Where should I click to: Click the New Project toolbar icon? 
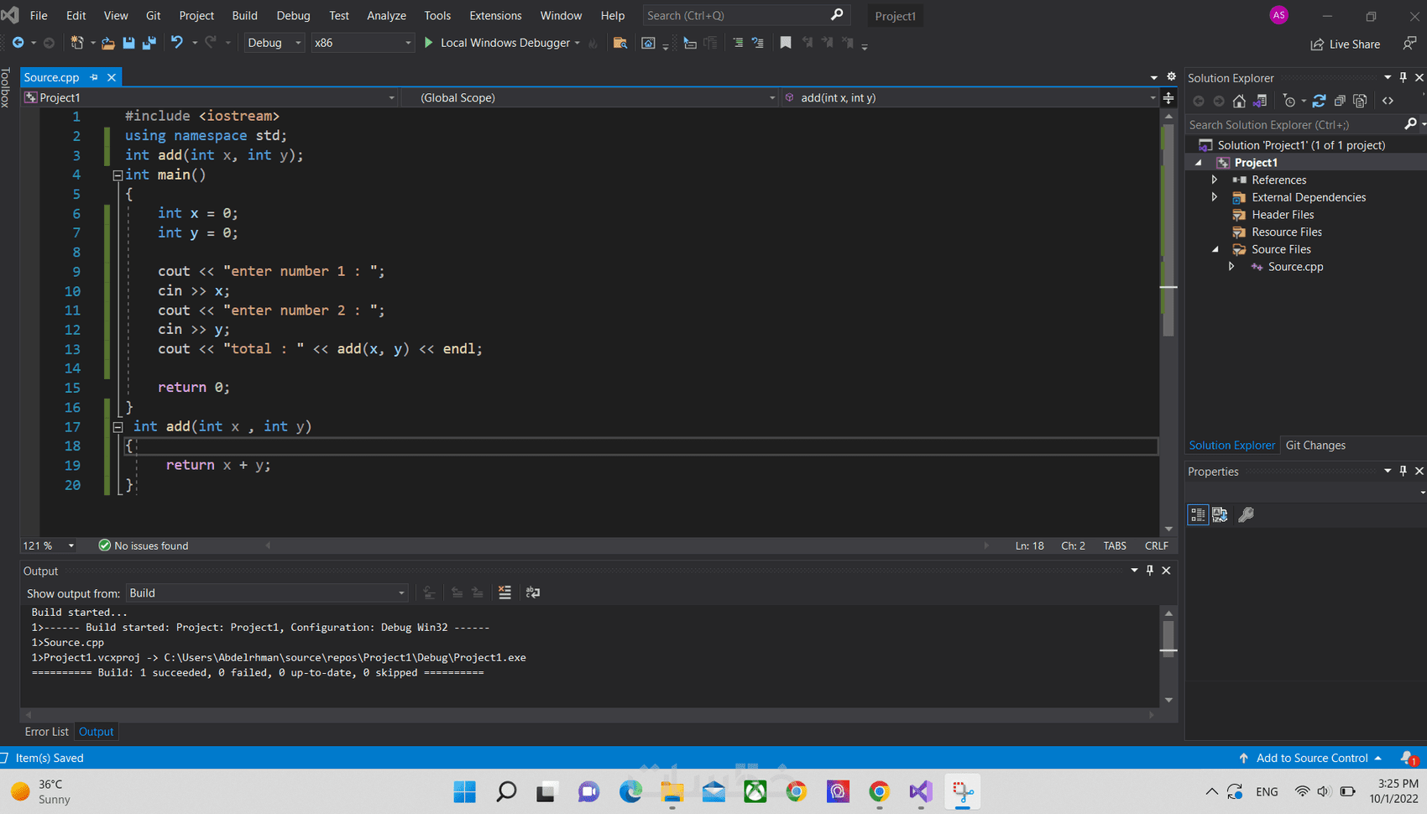coord(77,43)
